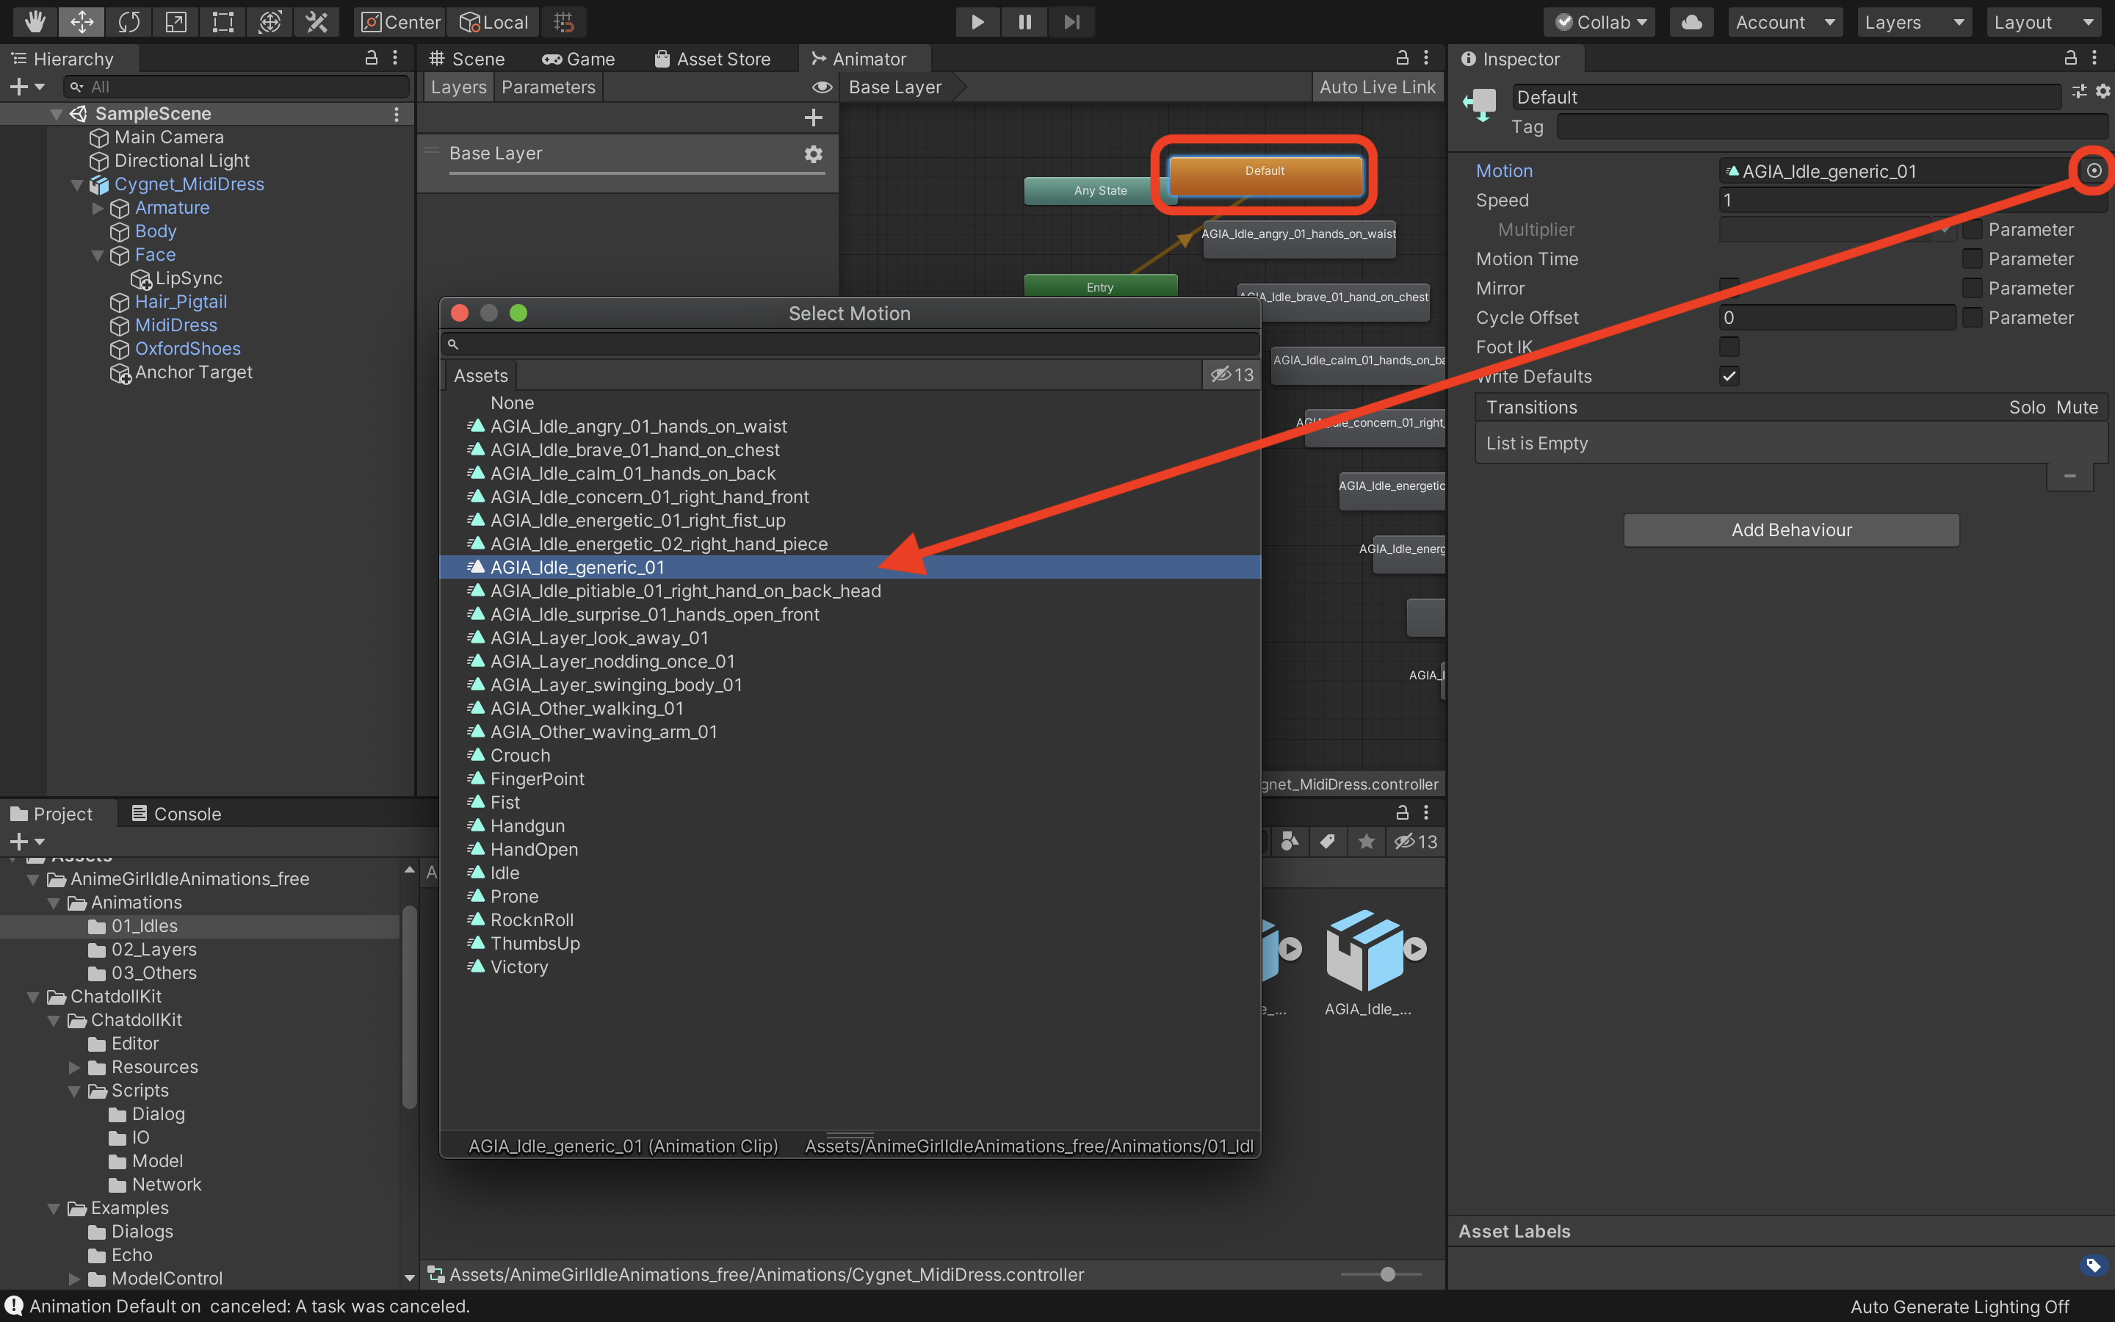The height and width of the screenshot is (1322, 2115).
Task: Select the Rotate tool
Action: click(129, 22)
